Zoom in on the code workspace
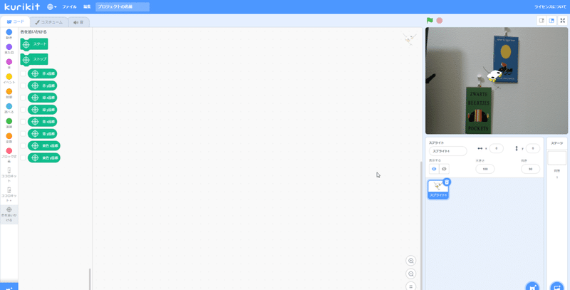The height and width of the screenshot is (290, 570). point(411,261)
